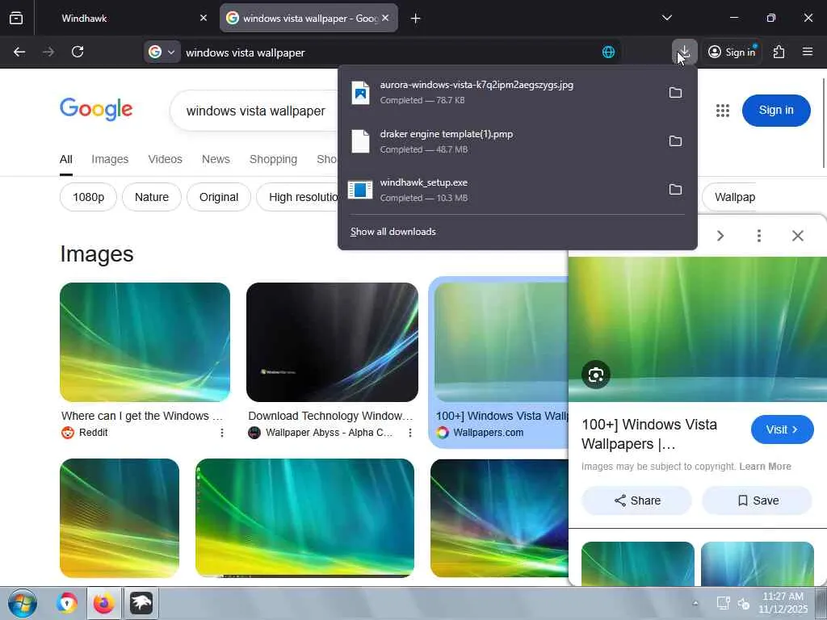Open the Firefox View tab icon

[16, 18]
